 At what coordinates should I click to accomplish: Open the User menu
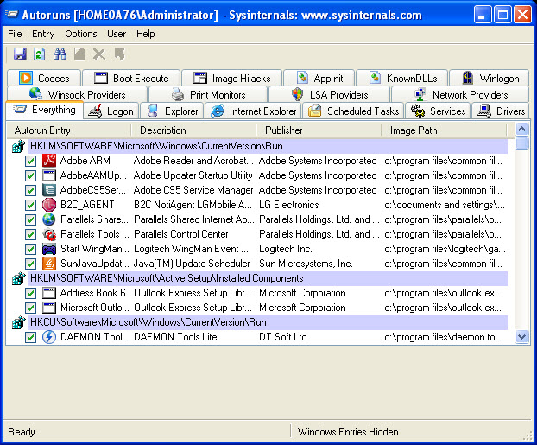[117, 34]
